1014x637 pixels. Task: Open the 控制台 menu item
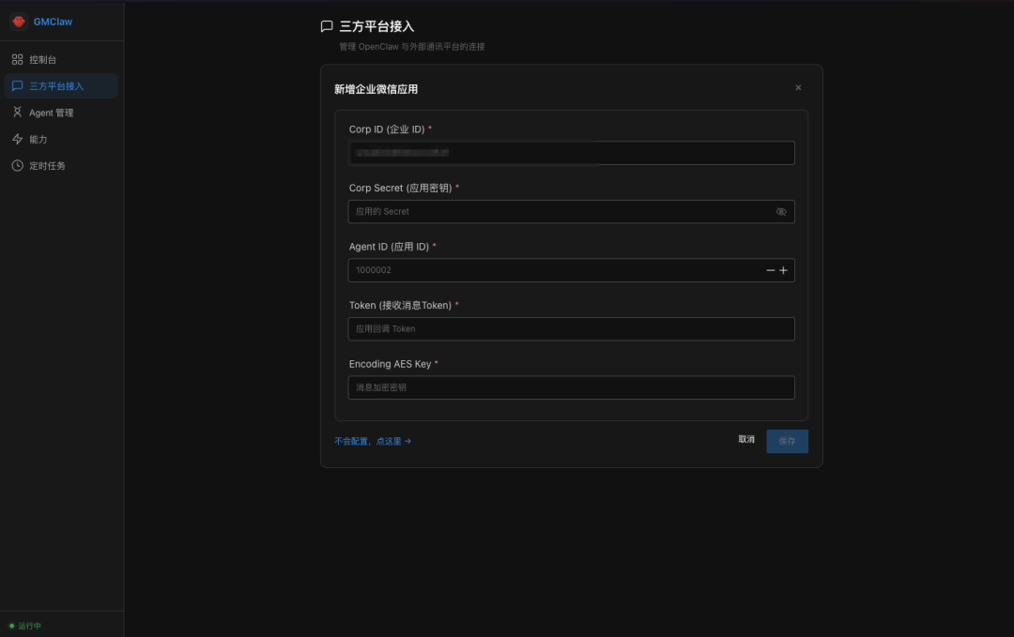[x=61, y=59]
